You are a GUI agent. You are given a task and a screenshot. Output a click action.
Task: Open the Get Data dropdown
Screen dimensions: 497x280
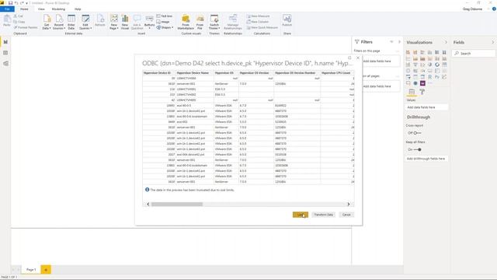[47, 22]
